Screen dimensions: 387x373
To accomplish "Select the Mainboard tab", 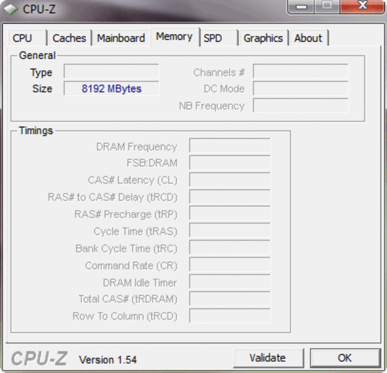I will [121, 38].
